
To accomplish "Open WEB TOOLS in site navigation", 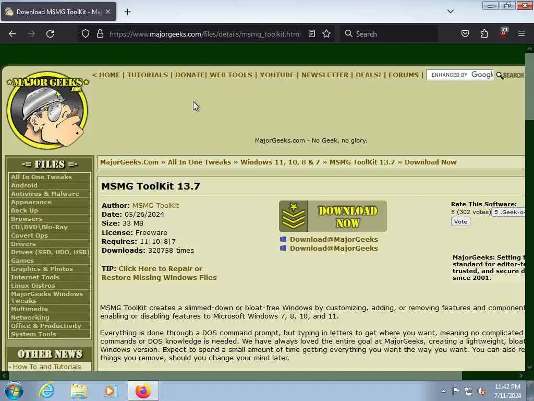I will 231,75.
